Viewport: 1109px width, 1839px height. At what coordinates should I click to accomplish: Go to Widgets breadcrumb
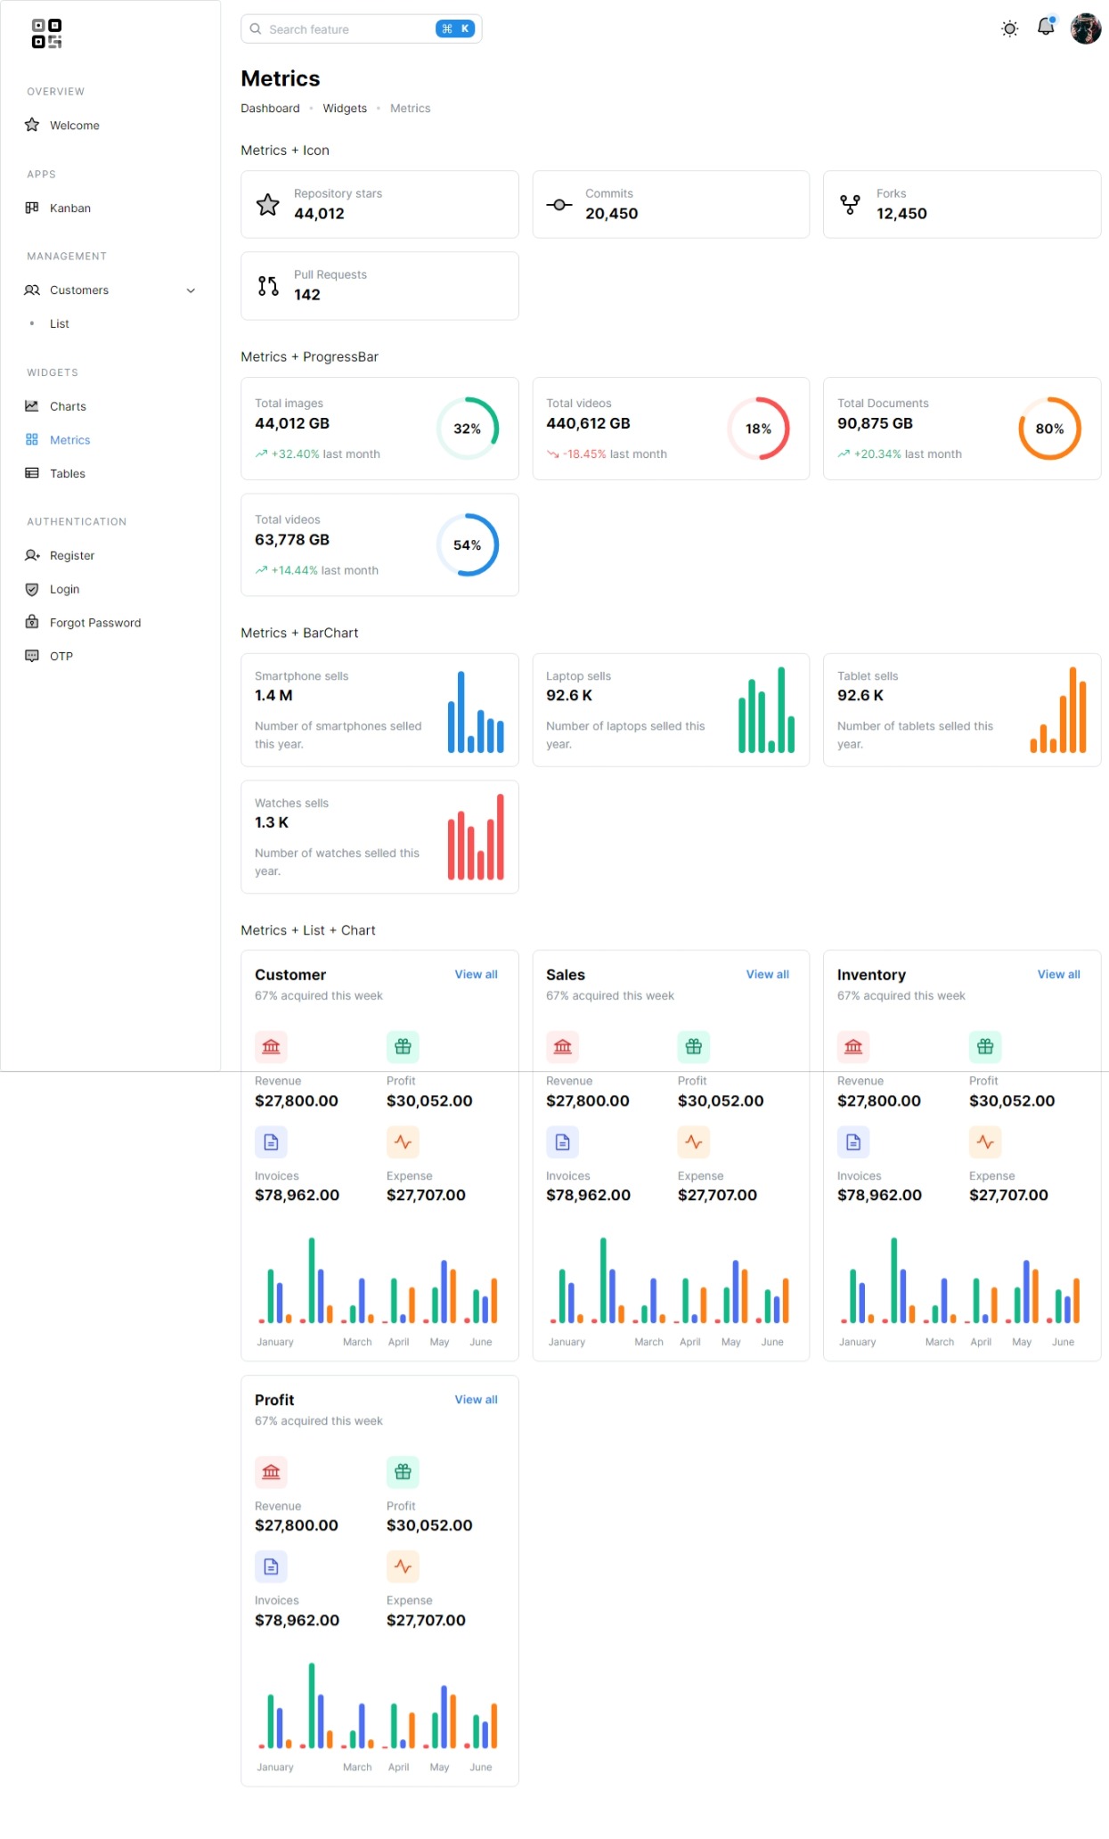[345, 108]
